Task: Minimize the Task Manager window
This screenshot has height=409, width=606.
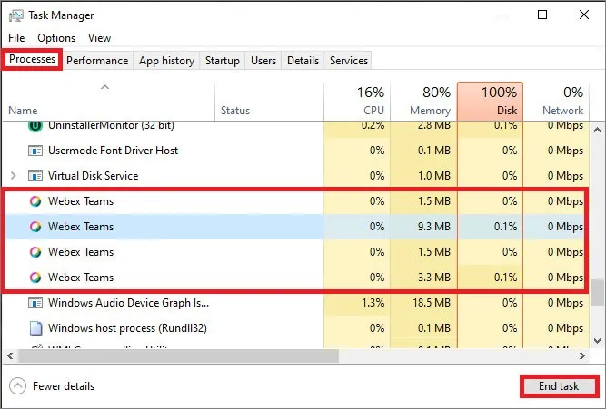Action: 502,15
